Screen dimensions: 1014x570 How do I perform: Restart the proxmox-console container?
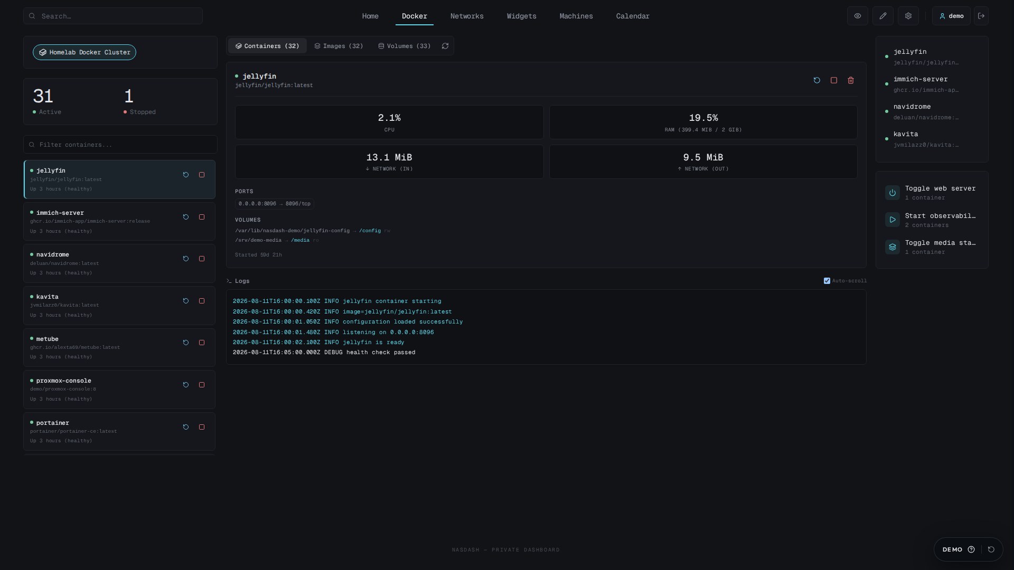tap(186, 385)
